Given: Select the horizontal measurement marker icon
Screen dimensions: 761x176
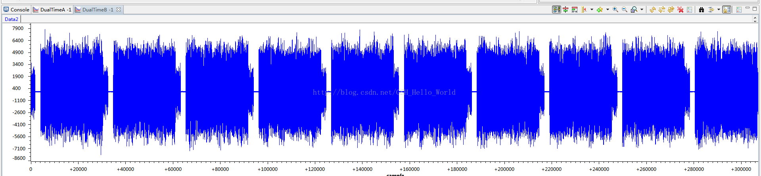Looking at the screenshot, I should pyautogui.click(x=575, y=9).
